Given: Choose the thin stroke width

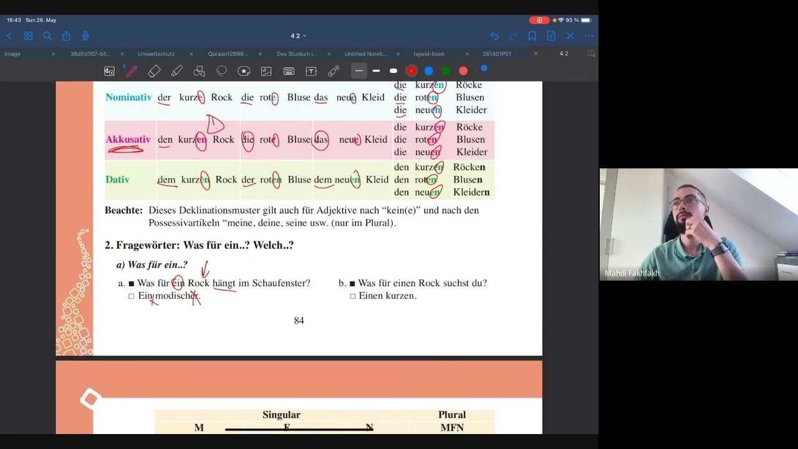Looking at the screenshot, I should 358,71.
